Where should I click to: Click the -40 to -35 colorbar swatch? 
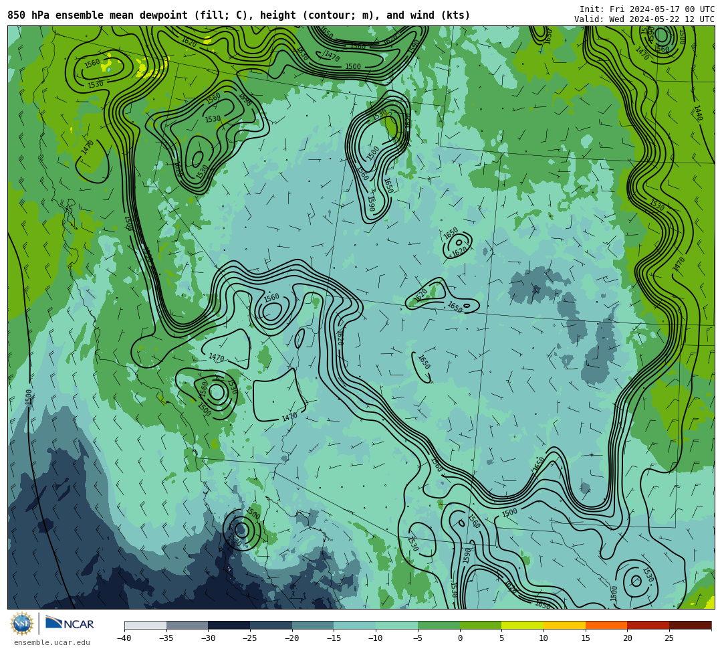[x=146, y=625]
